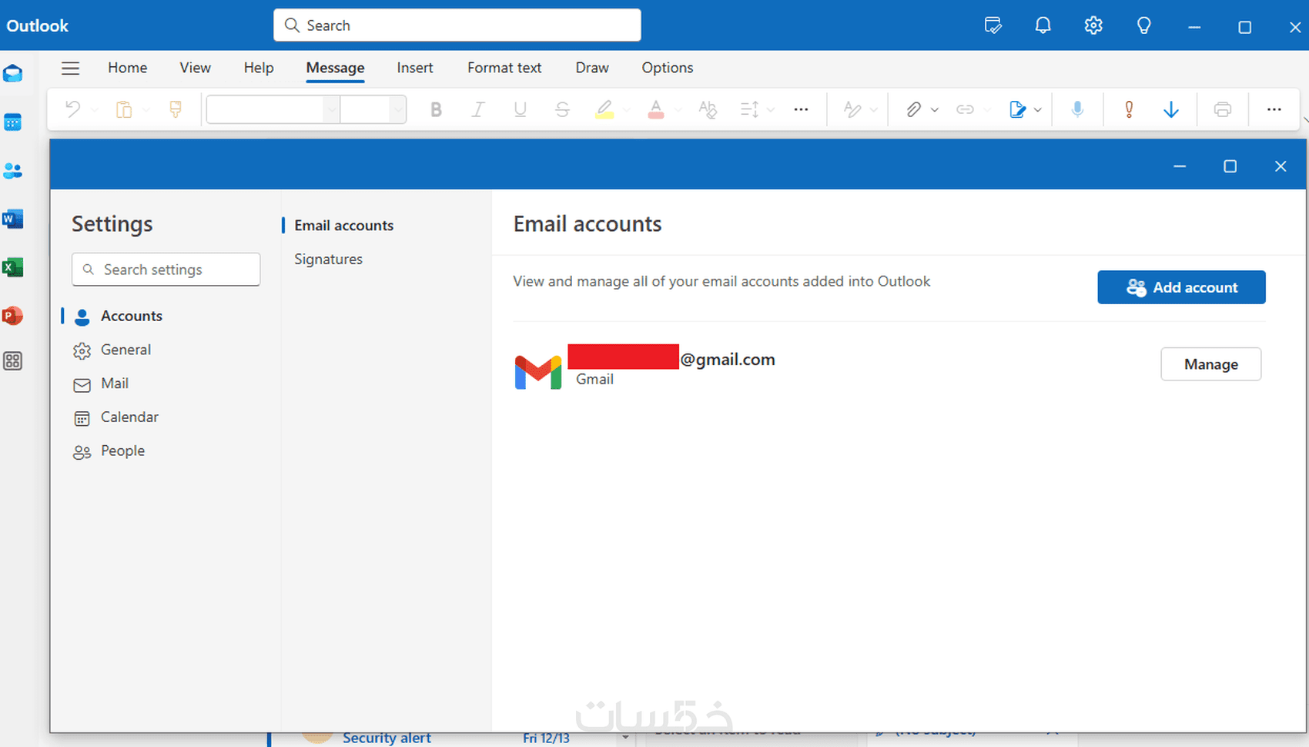Expand the line spacing dropdown arrow
The image size is (1309, 747).
[771, 110]
